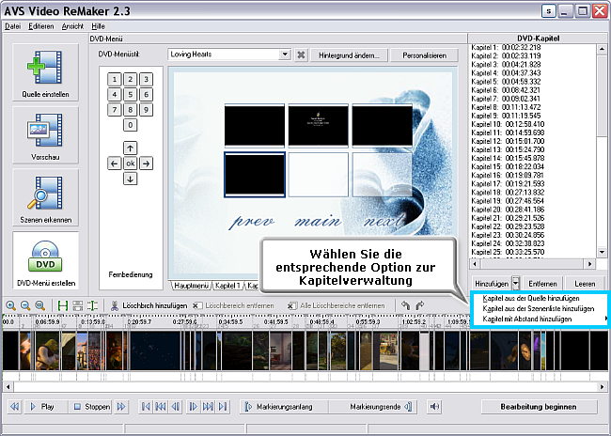Image resolution: width=611 pixels, height=436 pixels.
Task: Click the Hinzufügen button
Action: 492,283
